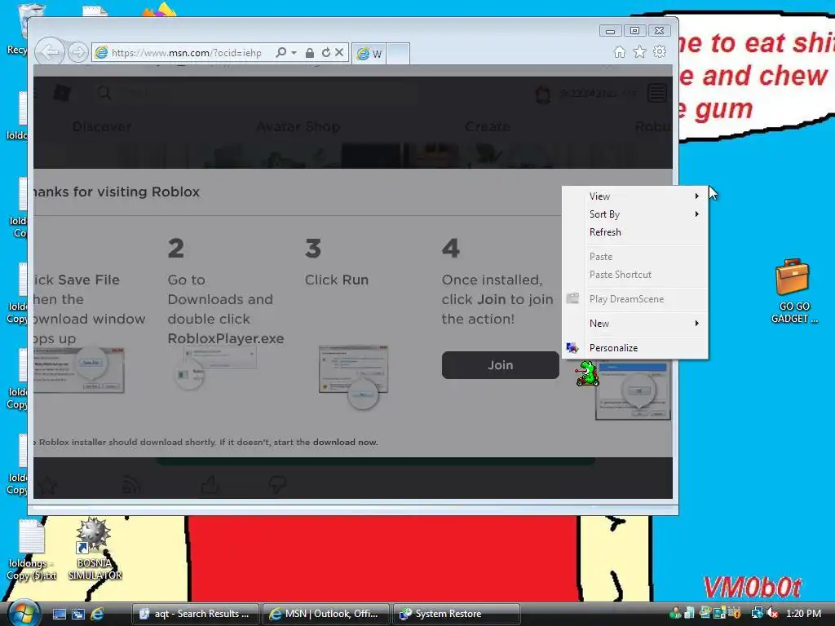This screenshot has height=626, width=835.
Task: Select the GO GO GADGET briefcase desktop icon
Action: pos(793,291)
